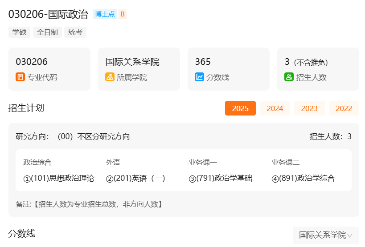Switch to the 2024 year tab
The height and width of the screenshot is (247, 365).
(x=275, y=108)
